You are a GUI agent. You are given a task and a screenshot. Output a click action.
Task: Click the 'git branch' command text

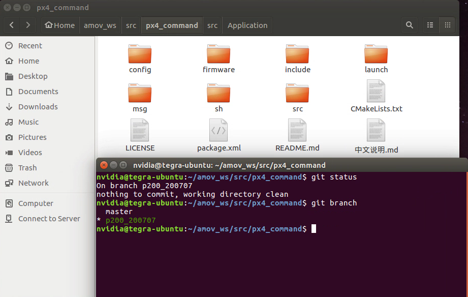tap(334, 203)
